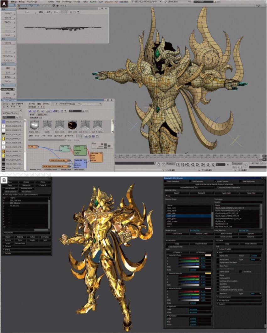Click the Save It button

tap(177, 193)
